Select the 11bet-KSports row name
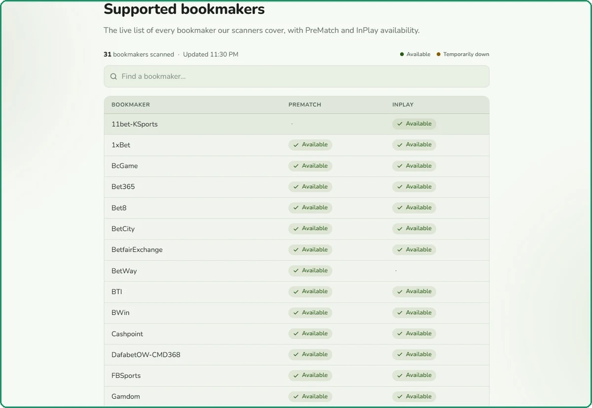 [135, 124]
